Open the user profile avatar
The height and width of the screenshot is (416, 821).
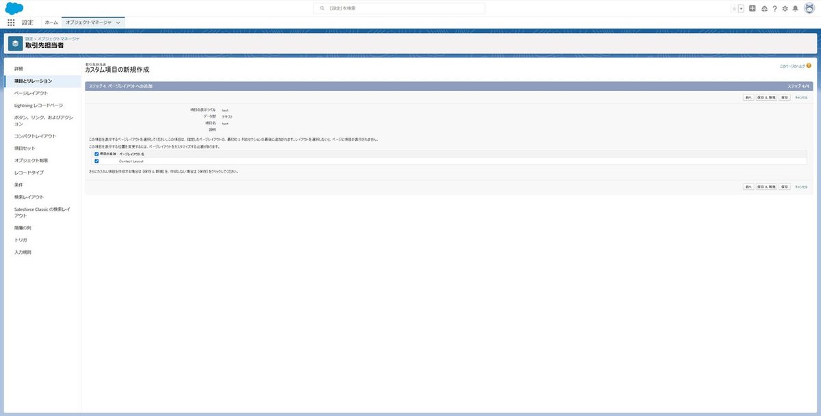click(809, 8)
